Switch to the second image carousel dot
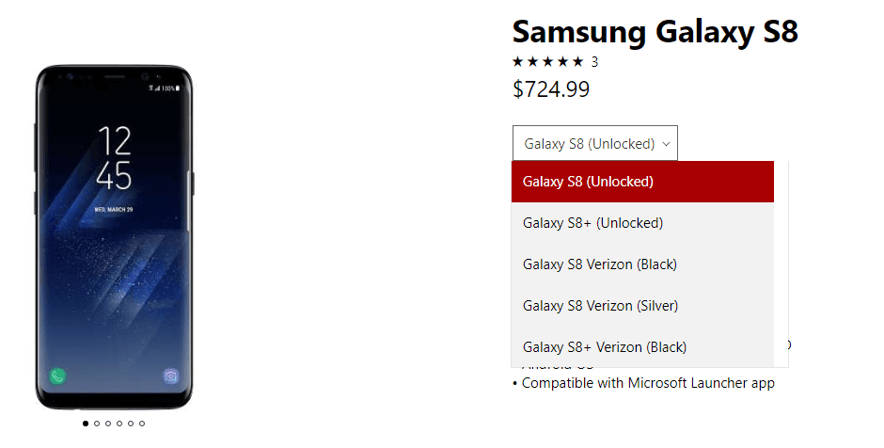The width and height of the screenshot is (884, 448). (97, 424)
